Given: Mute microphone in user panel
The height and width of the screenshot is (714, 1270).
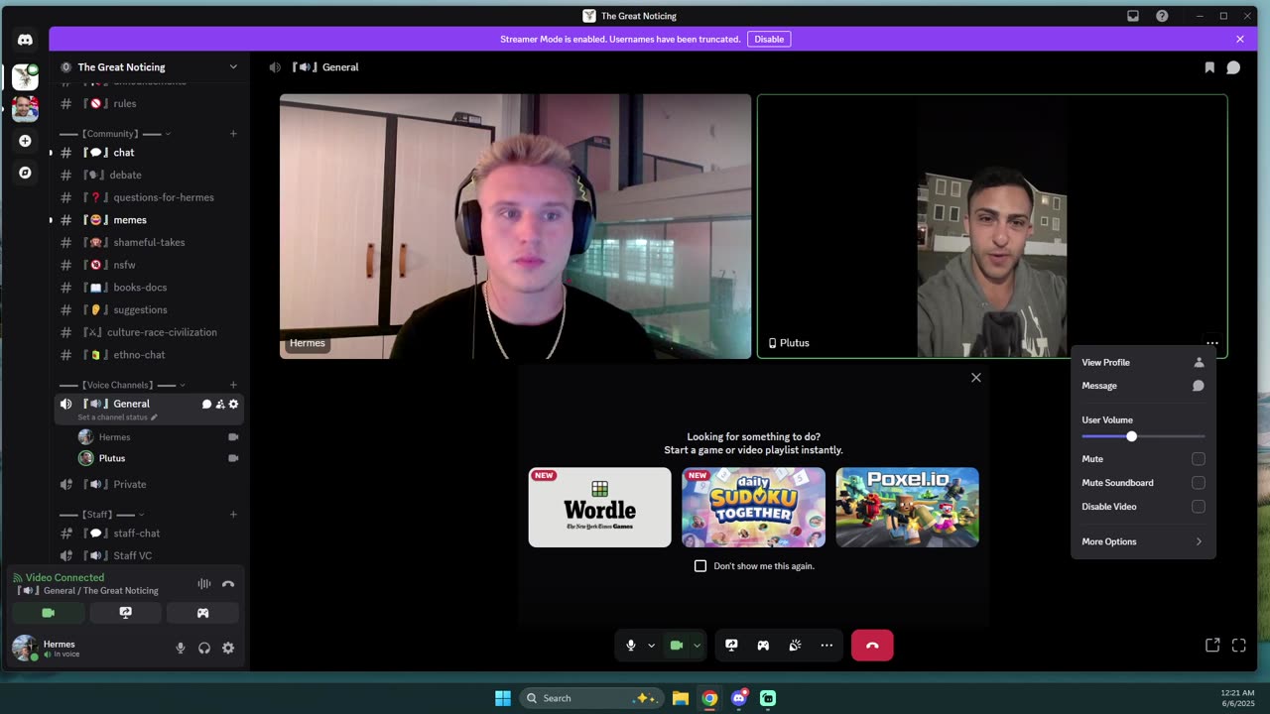Looking at the screenshot, I should (x=181, y=648).
